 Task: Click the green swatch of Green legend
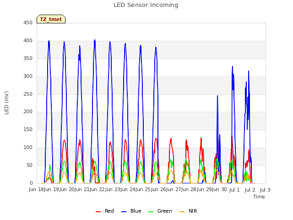(x=151, y=212)
